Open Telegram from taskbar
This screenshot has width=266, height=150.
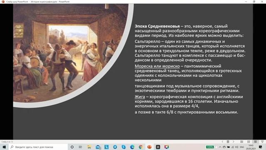115,147
